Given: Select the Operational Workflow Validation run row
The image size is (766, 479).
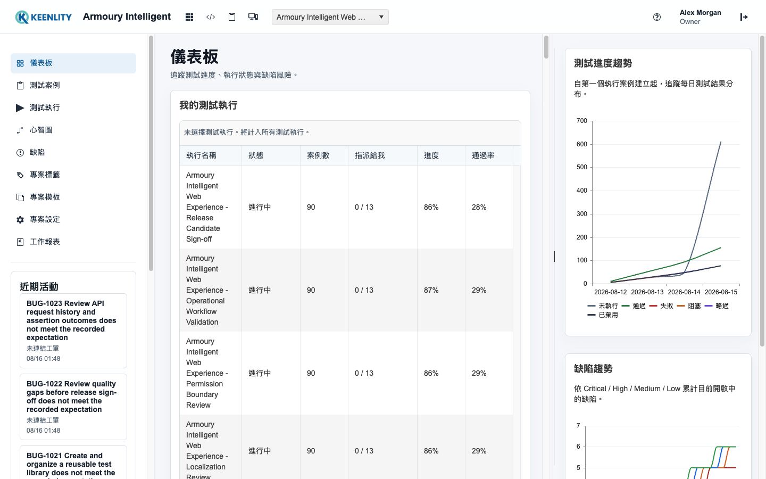Looking at the screenshot, I should 346,290.
